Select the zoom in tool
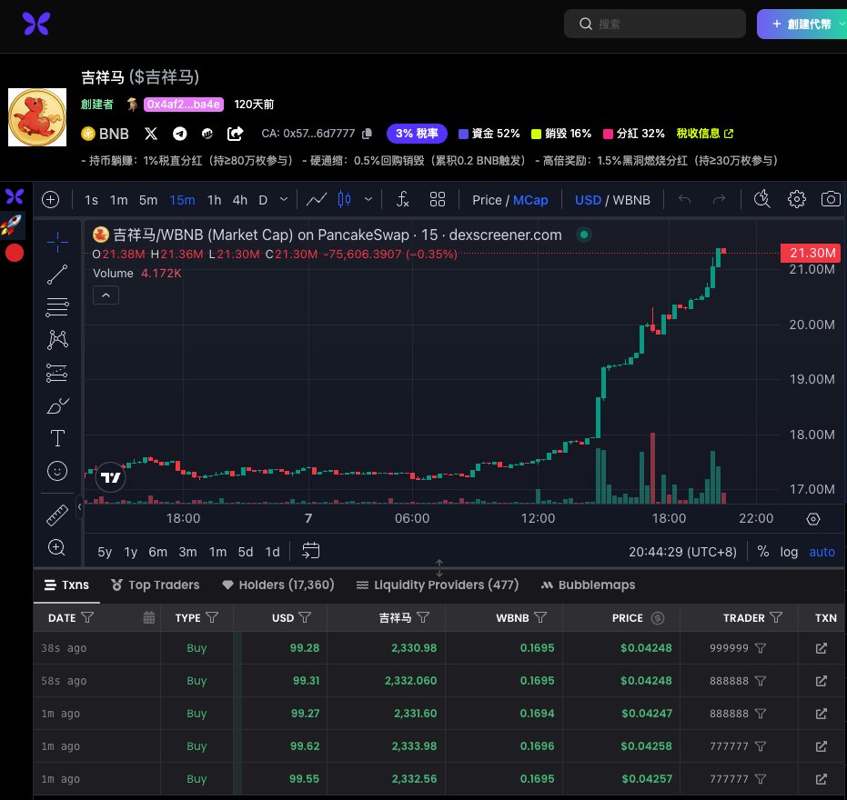Image resolution: width=847 pixels, height=800 pixels. pyautogui.click(x=57, y=548)
